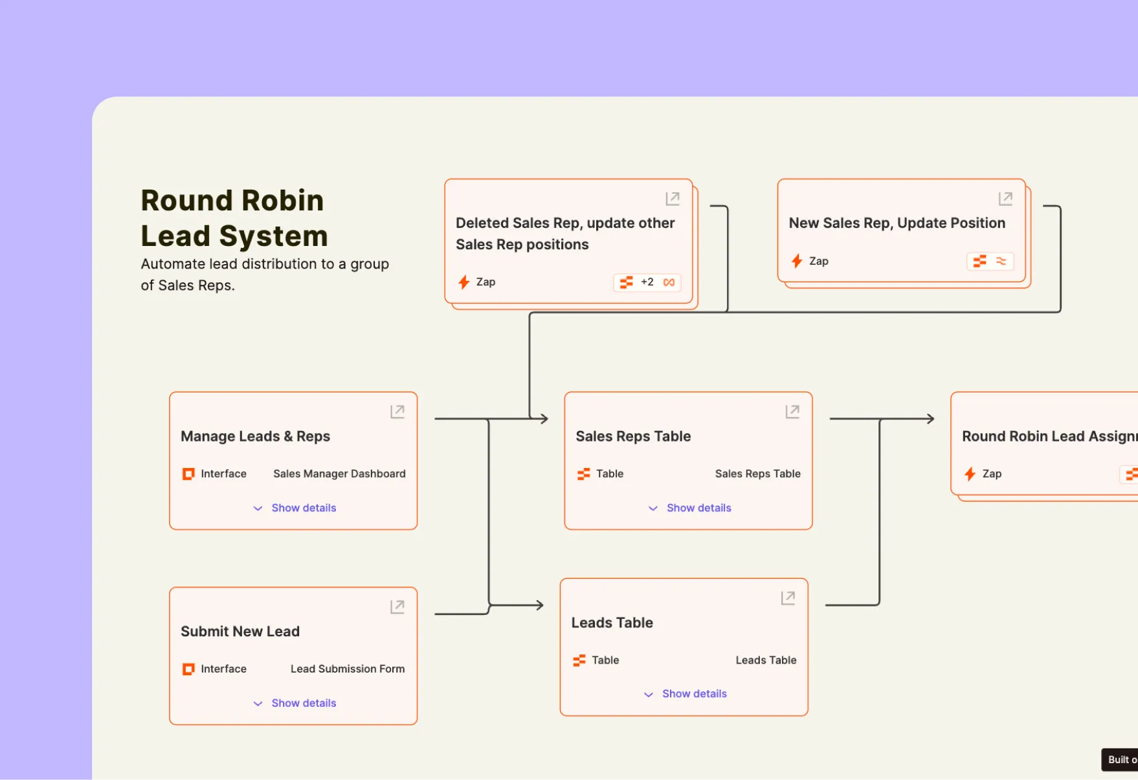
Task: Click the Zap lightning icon on New Sales Rep card
Action: pyautogui.click(x=796, y=261)
